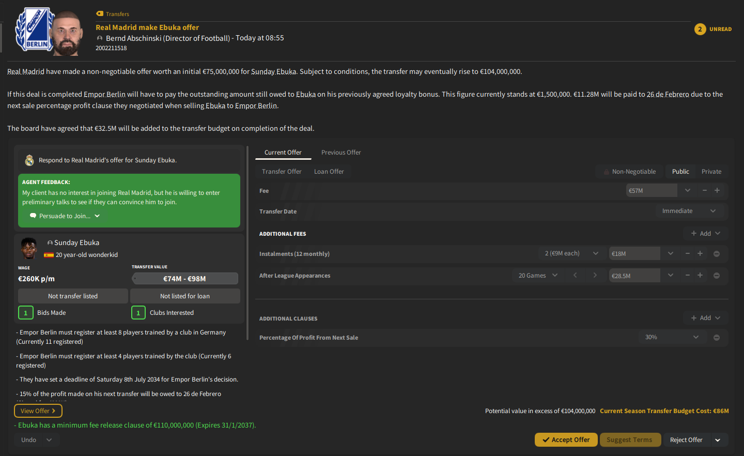Remove the After League Appearances fee
Viewport: 744px width, 456px height.
tap(717, 276)
